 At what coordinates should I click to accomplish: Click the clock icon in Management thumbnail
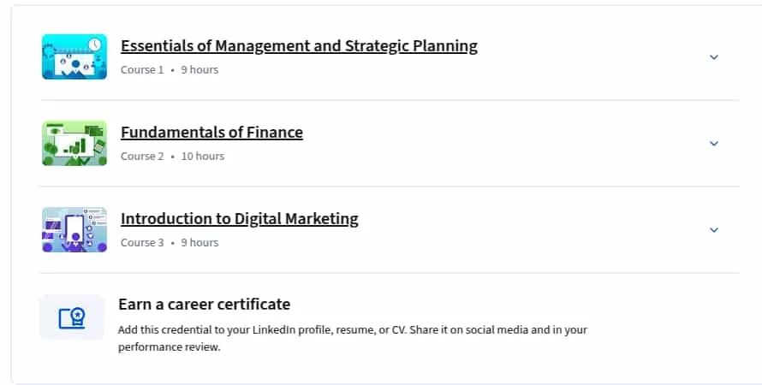(x=95, y=44)
